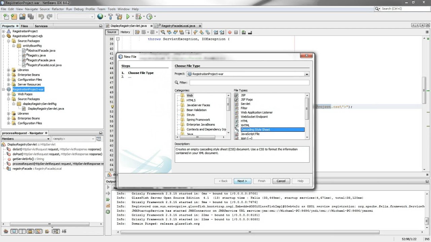Click the Navigator column layout icon beside filter
This screenshot has height=242, width=431.
point(99,139)
